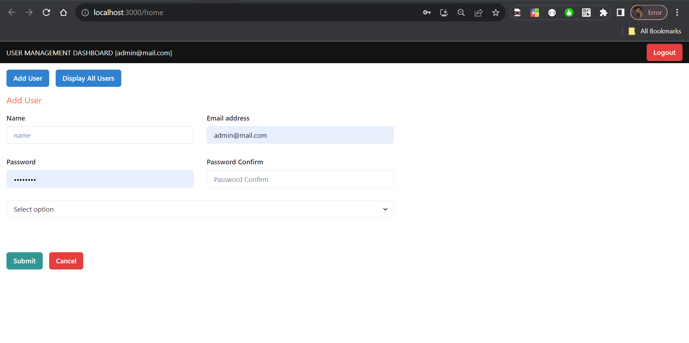This screenshot has height=343, width=689.
Task: Open the green thumbs-up extension icon
Action: (569, 12)
